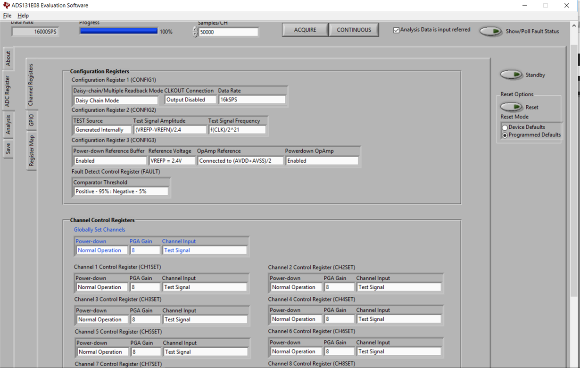580x368 pixels.
Task: Open the global Power-down Normal Operation dropdown
Action: 102,251
